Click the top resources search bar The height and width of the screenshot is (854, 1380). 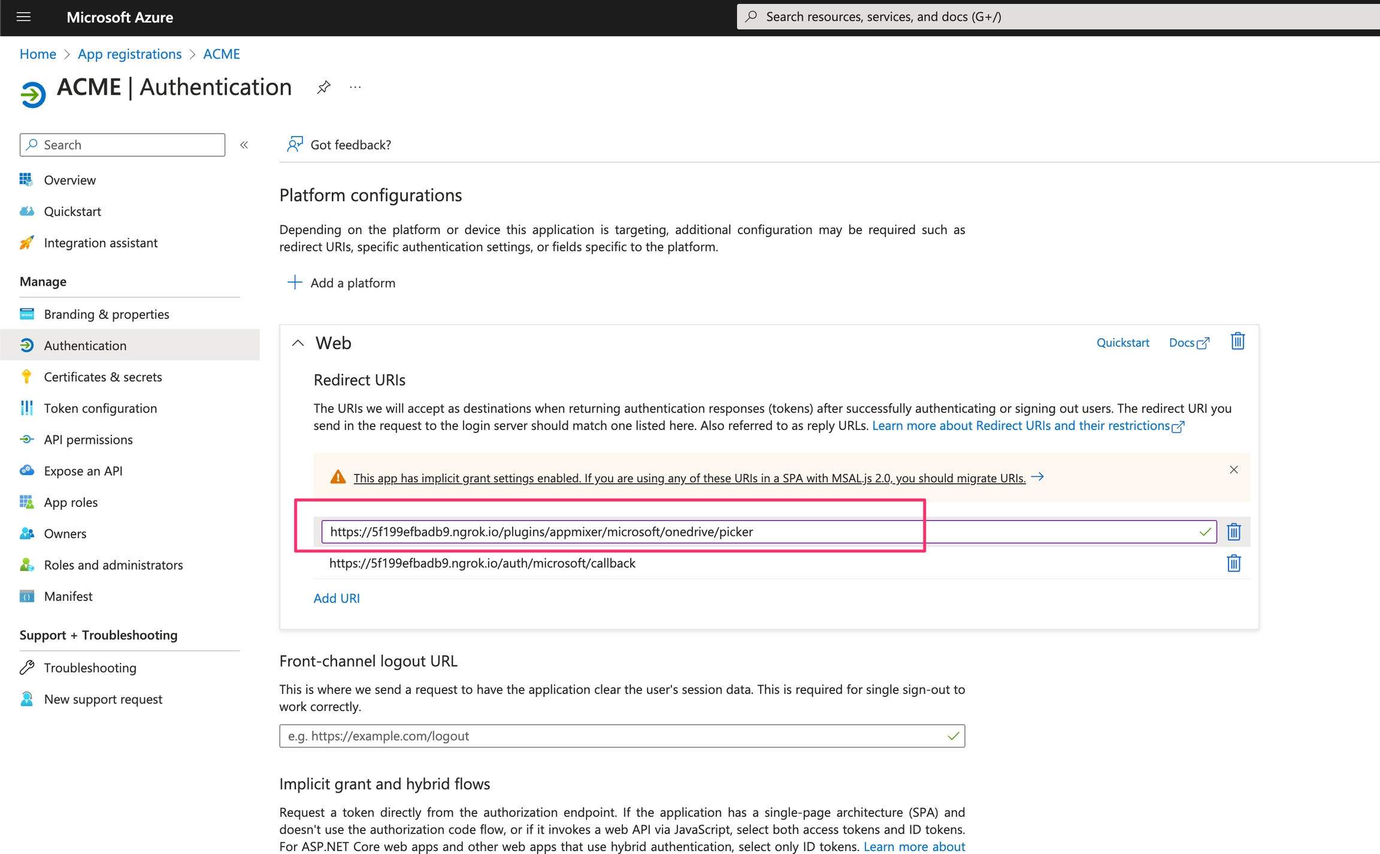pos(1054,17)
